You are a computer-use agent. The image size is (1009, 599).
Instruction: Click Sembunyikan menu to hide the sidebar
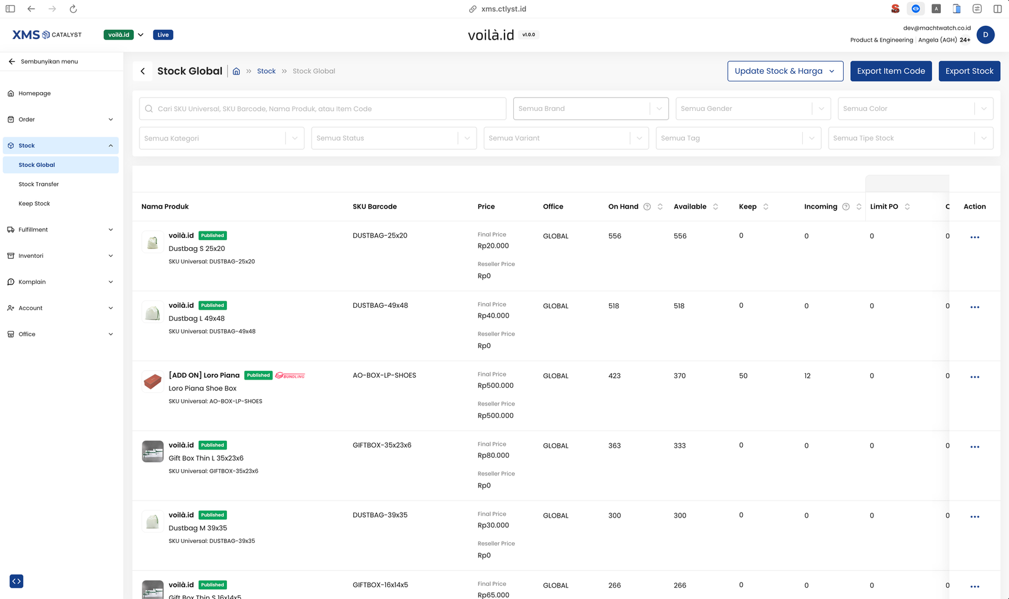43,62
